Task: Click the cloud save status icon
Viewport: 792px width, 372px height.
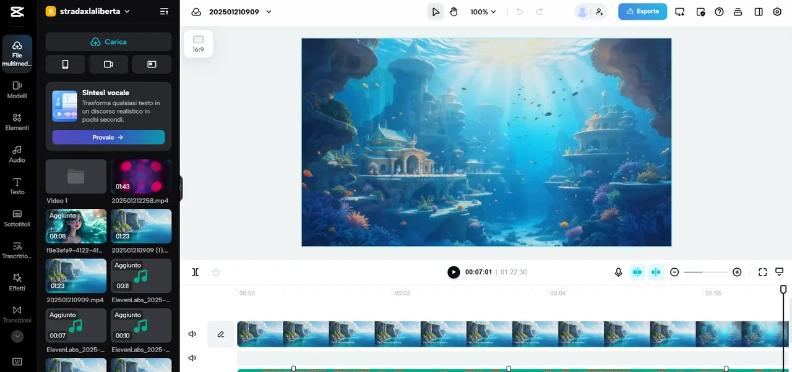Action: [196, 12]
